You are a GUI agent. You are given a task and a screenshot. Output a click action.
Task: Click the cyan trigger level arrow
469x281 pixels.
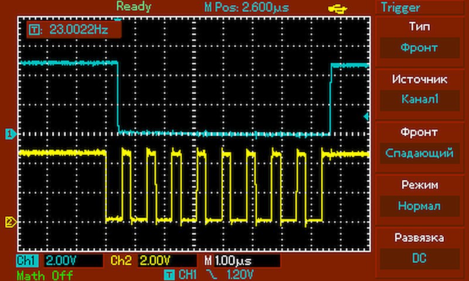[x=367, y=117]
